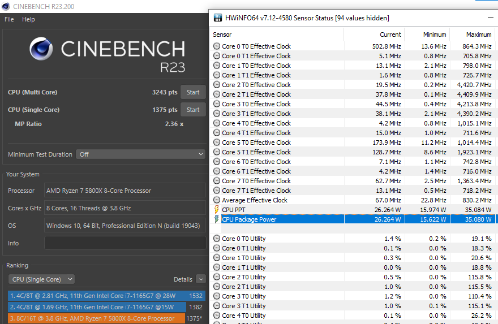Click the icon of Core 1 T0 Utility
This screenshot has width=498, height=324.
pos(217,258)
